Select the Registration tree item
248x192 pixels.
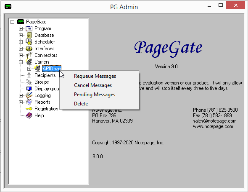(46, 109)
